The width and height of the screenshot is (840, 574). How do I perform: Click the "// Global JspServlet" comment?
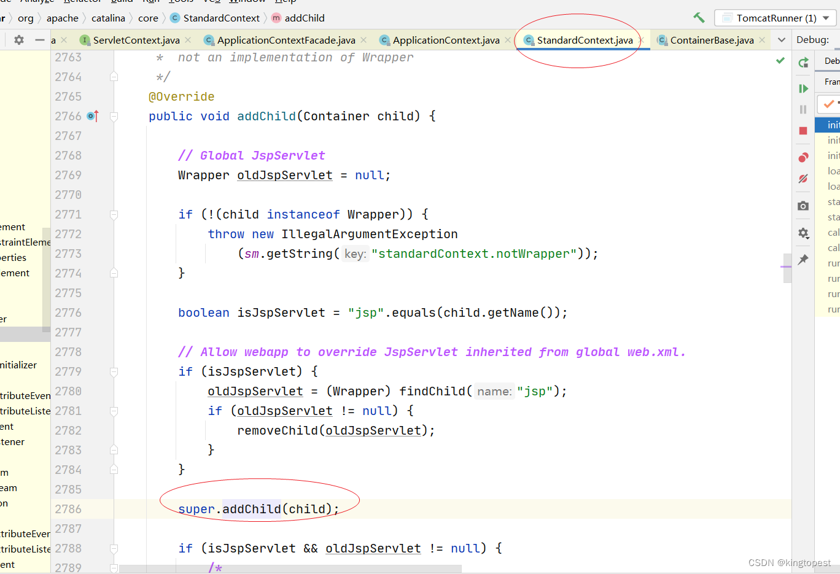(x=251, y=155)
